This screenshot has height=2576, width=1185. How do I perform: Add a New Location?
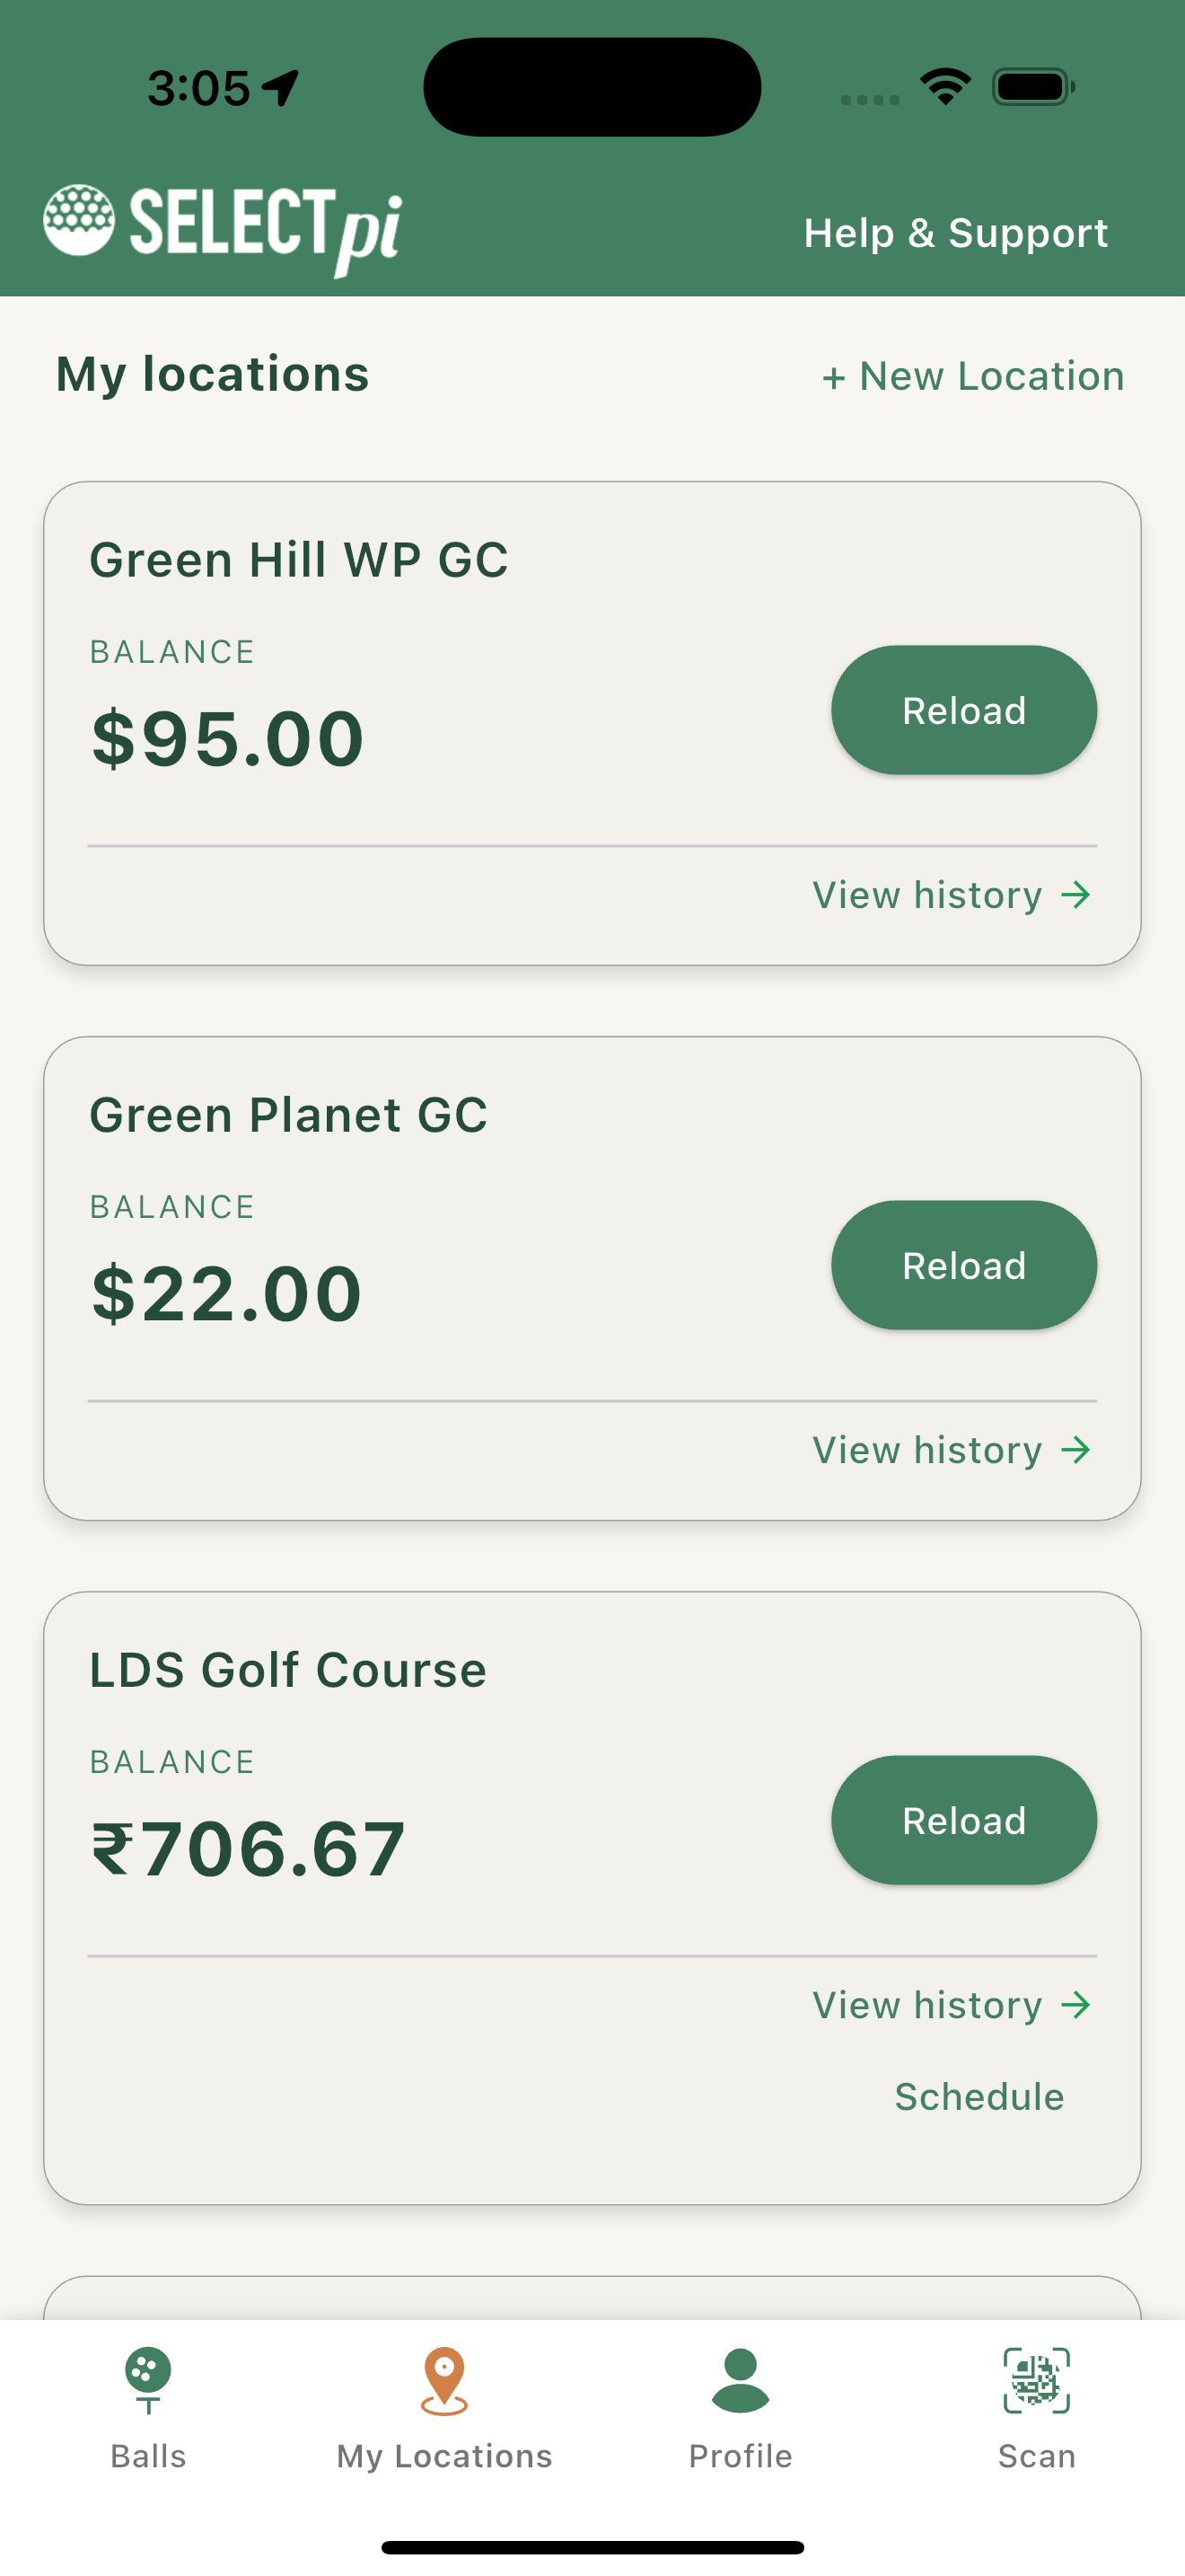pos(972,376)
